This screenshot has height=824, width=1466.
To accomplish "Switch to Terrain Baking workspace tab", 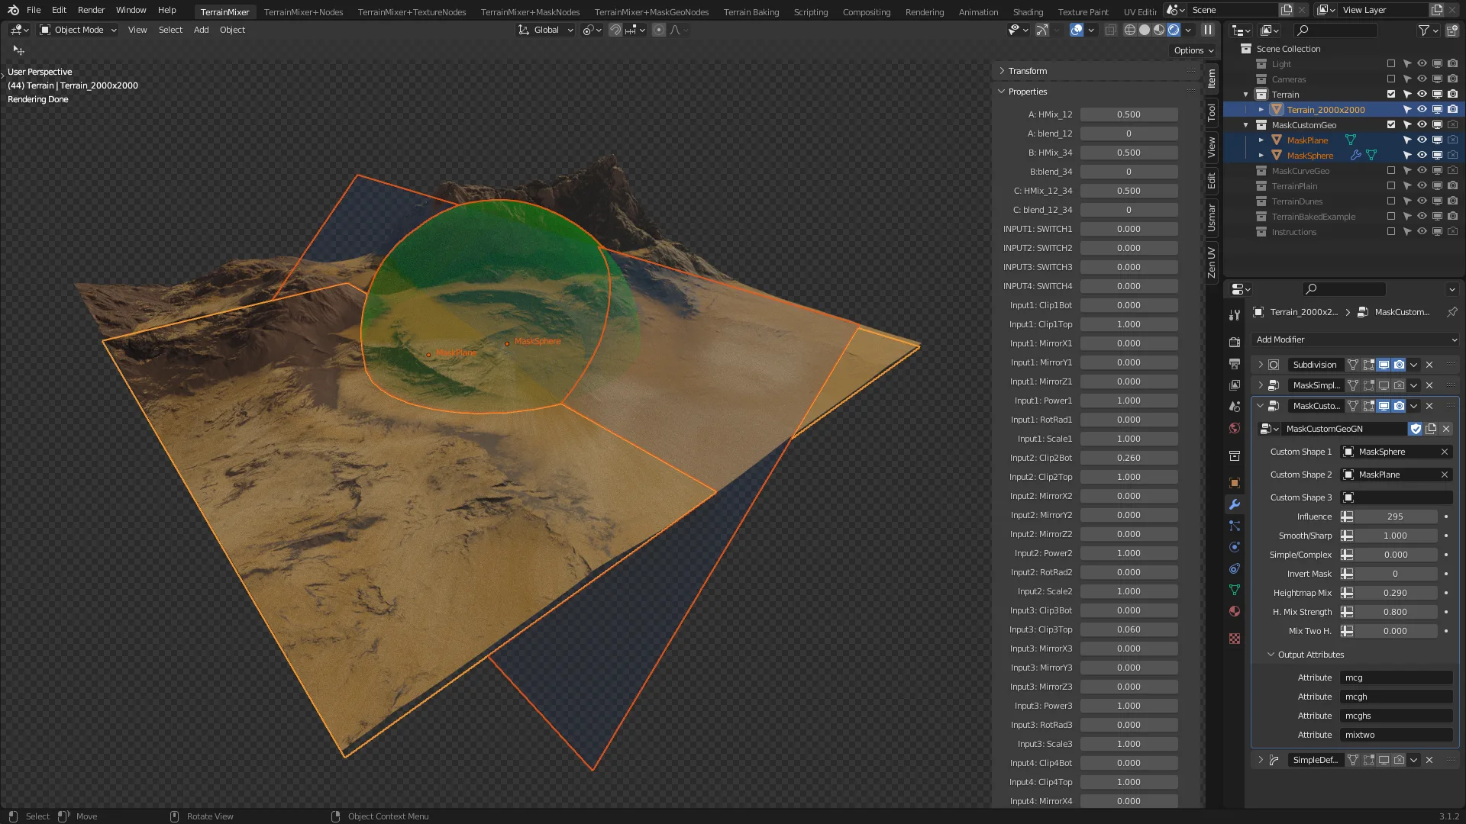I will tap(751, 12).
